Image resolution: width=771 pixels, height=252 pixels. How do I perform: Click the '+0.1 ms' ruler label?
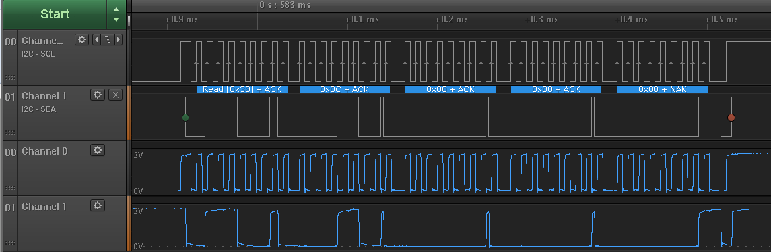tap(362, 20)
